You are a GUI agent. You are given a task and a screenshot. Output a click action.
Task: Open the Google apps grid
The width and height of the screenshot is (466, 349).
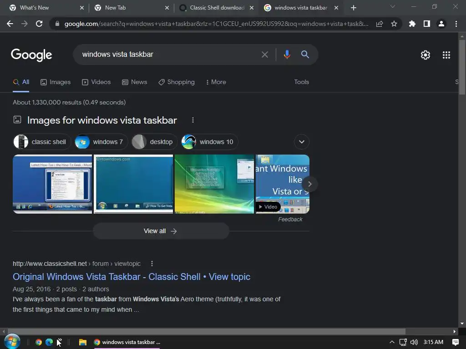pos(446,55)
